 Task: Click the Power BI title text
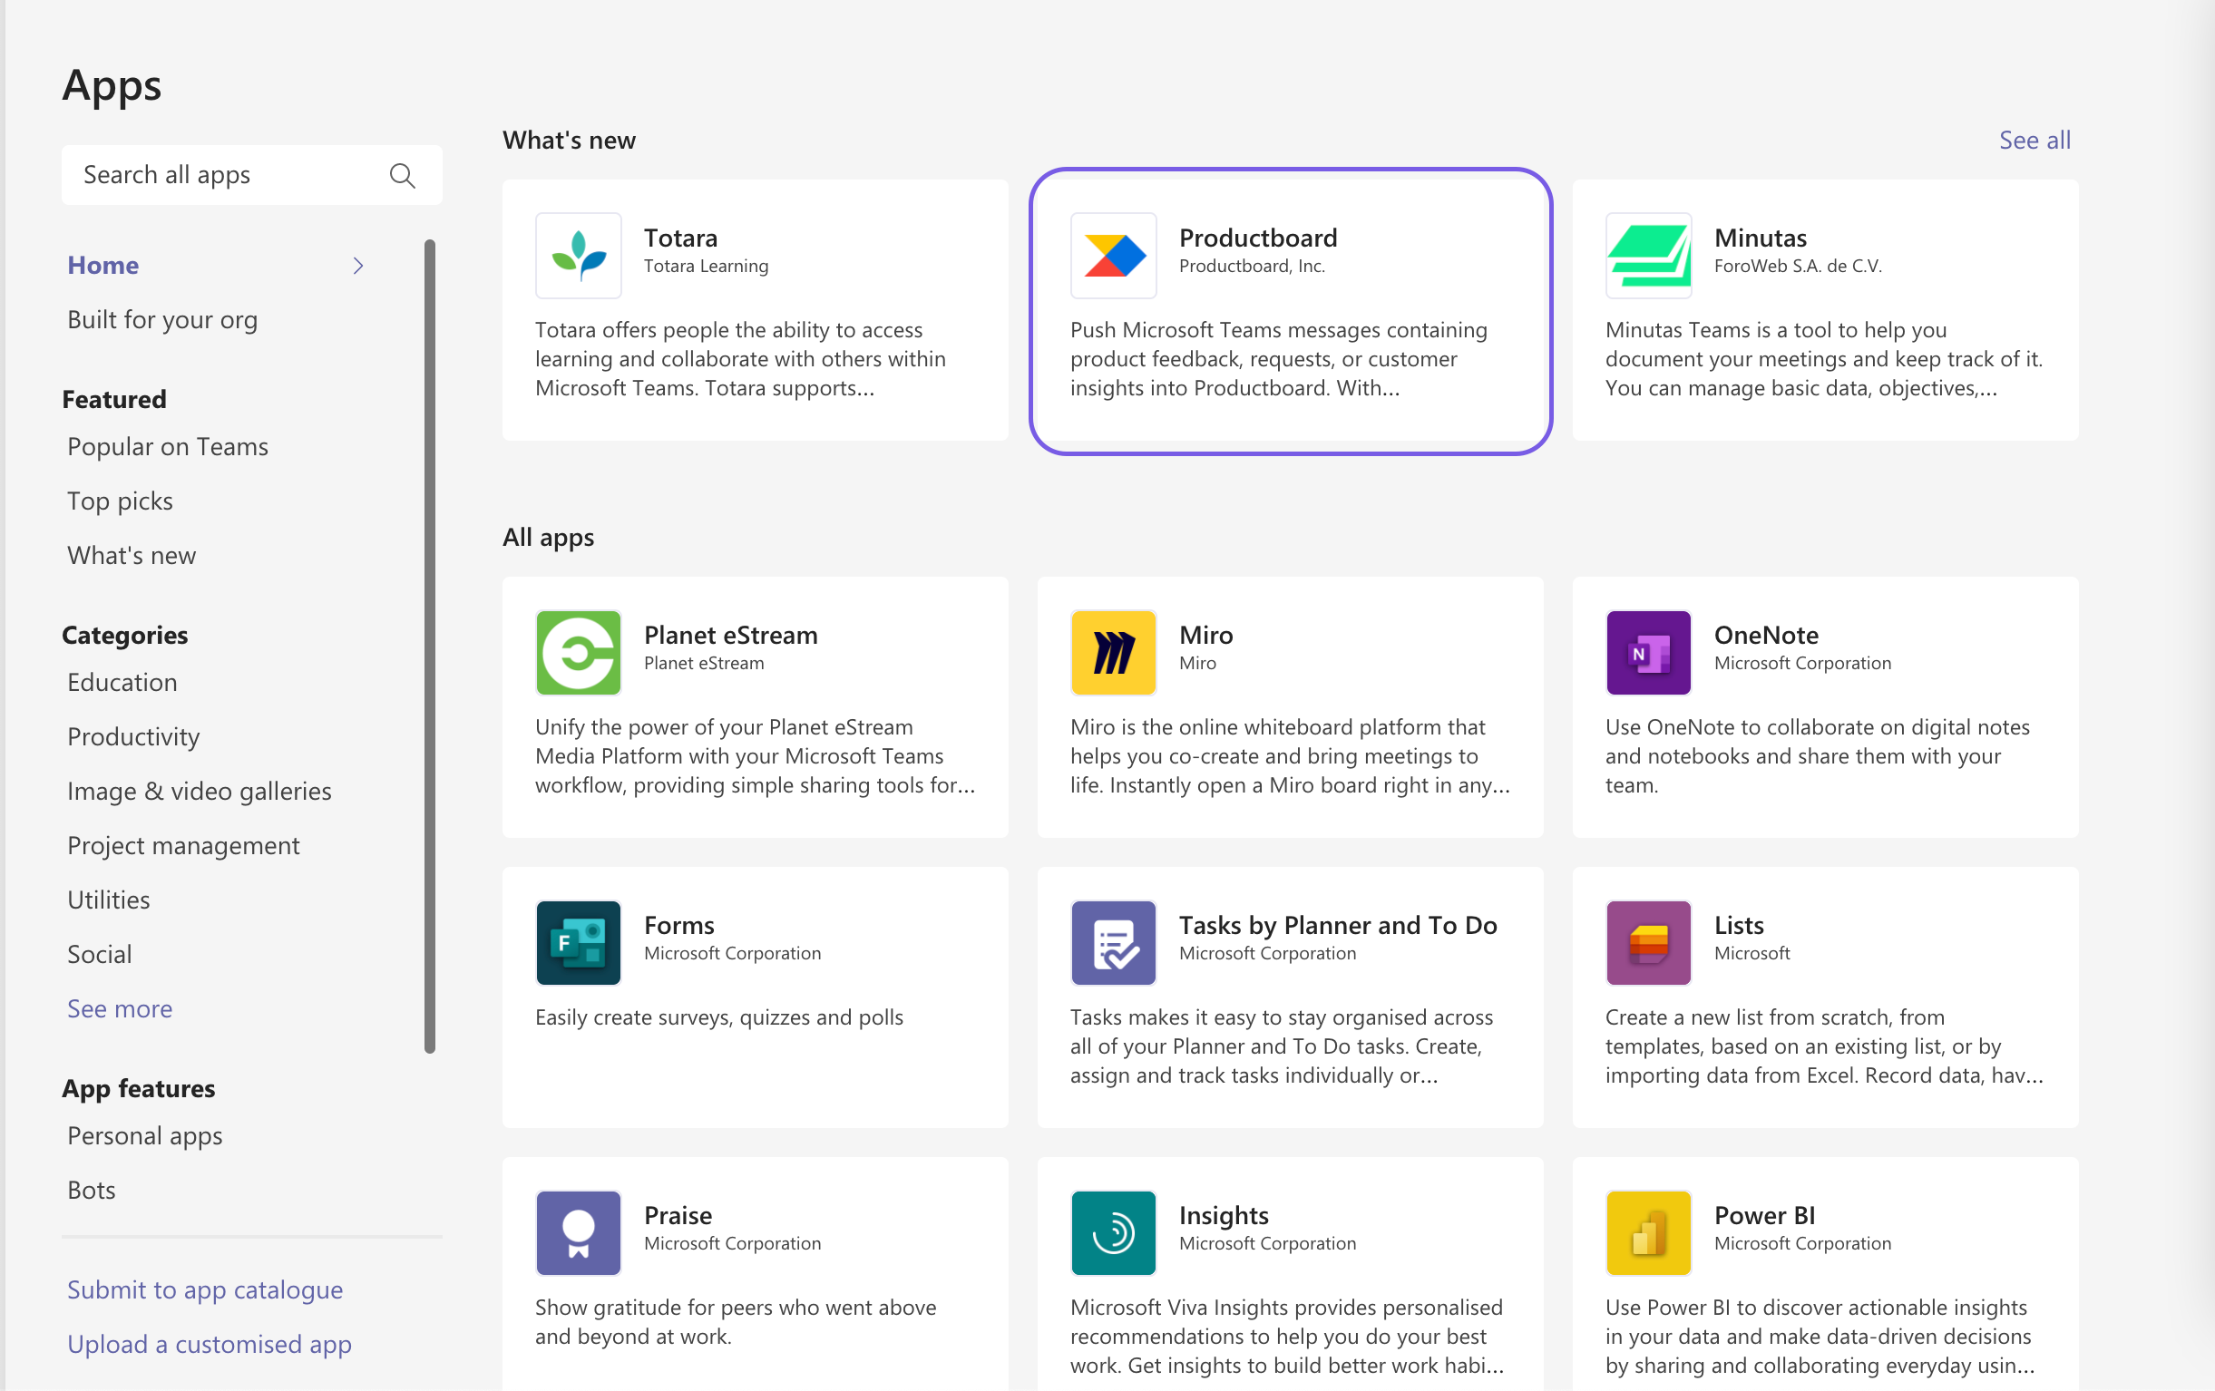1764,1215
